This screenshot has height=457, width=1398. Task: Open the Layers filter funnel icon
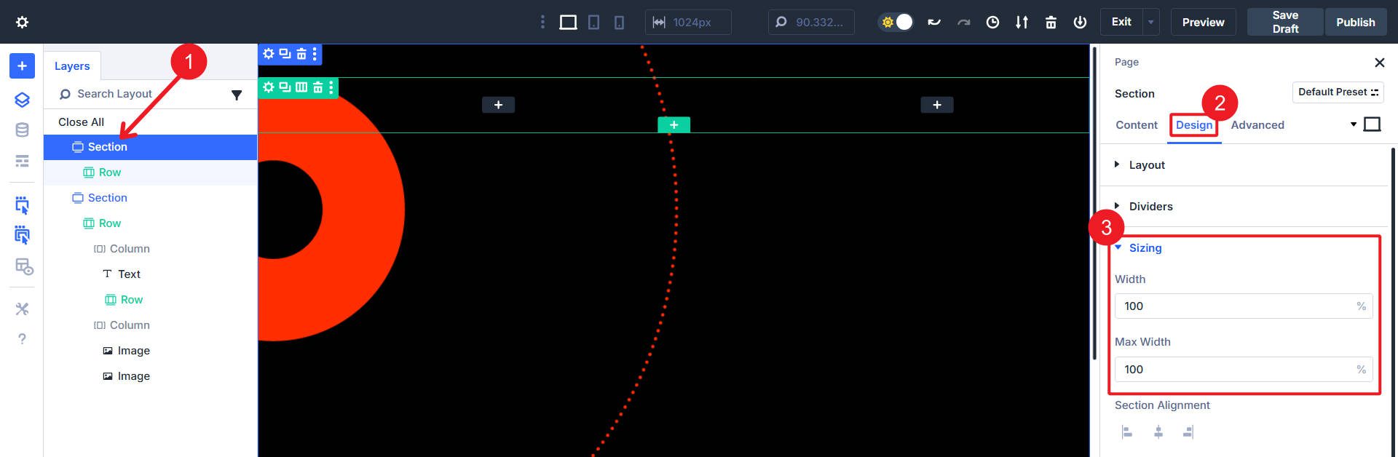(237, 95)
